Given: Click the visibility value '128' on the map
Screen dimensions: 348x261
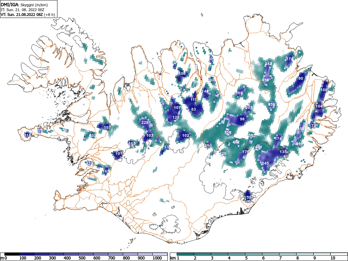Looking at the screenshot, I should 176,117.
